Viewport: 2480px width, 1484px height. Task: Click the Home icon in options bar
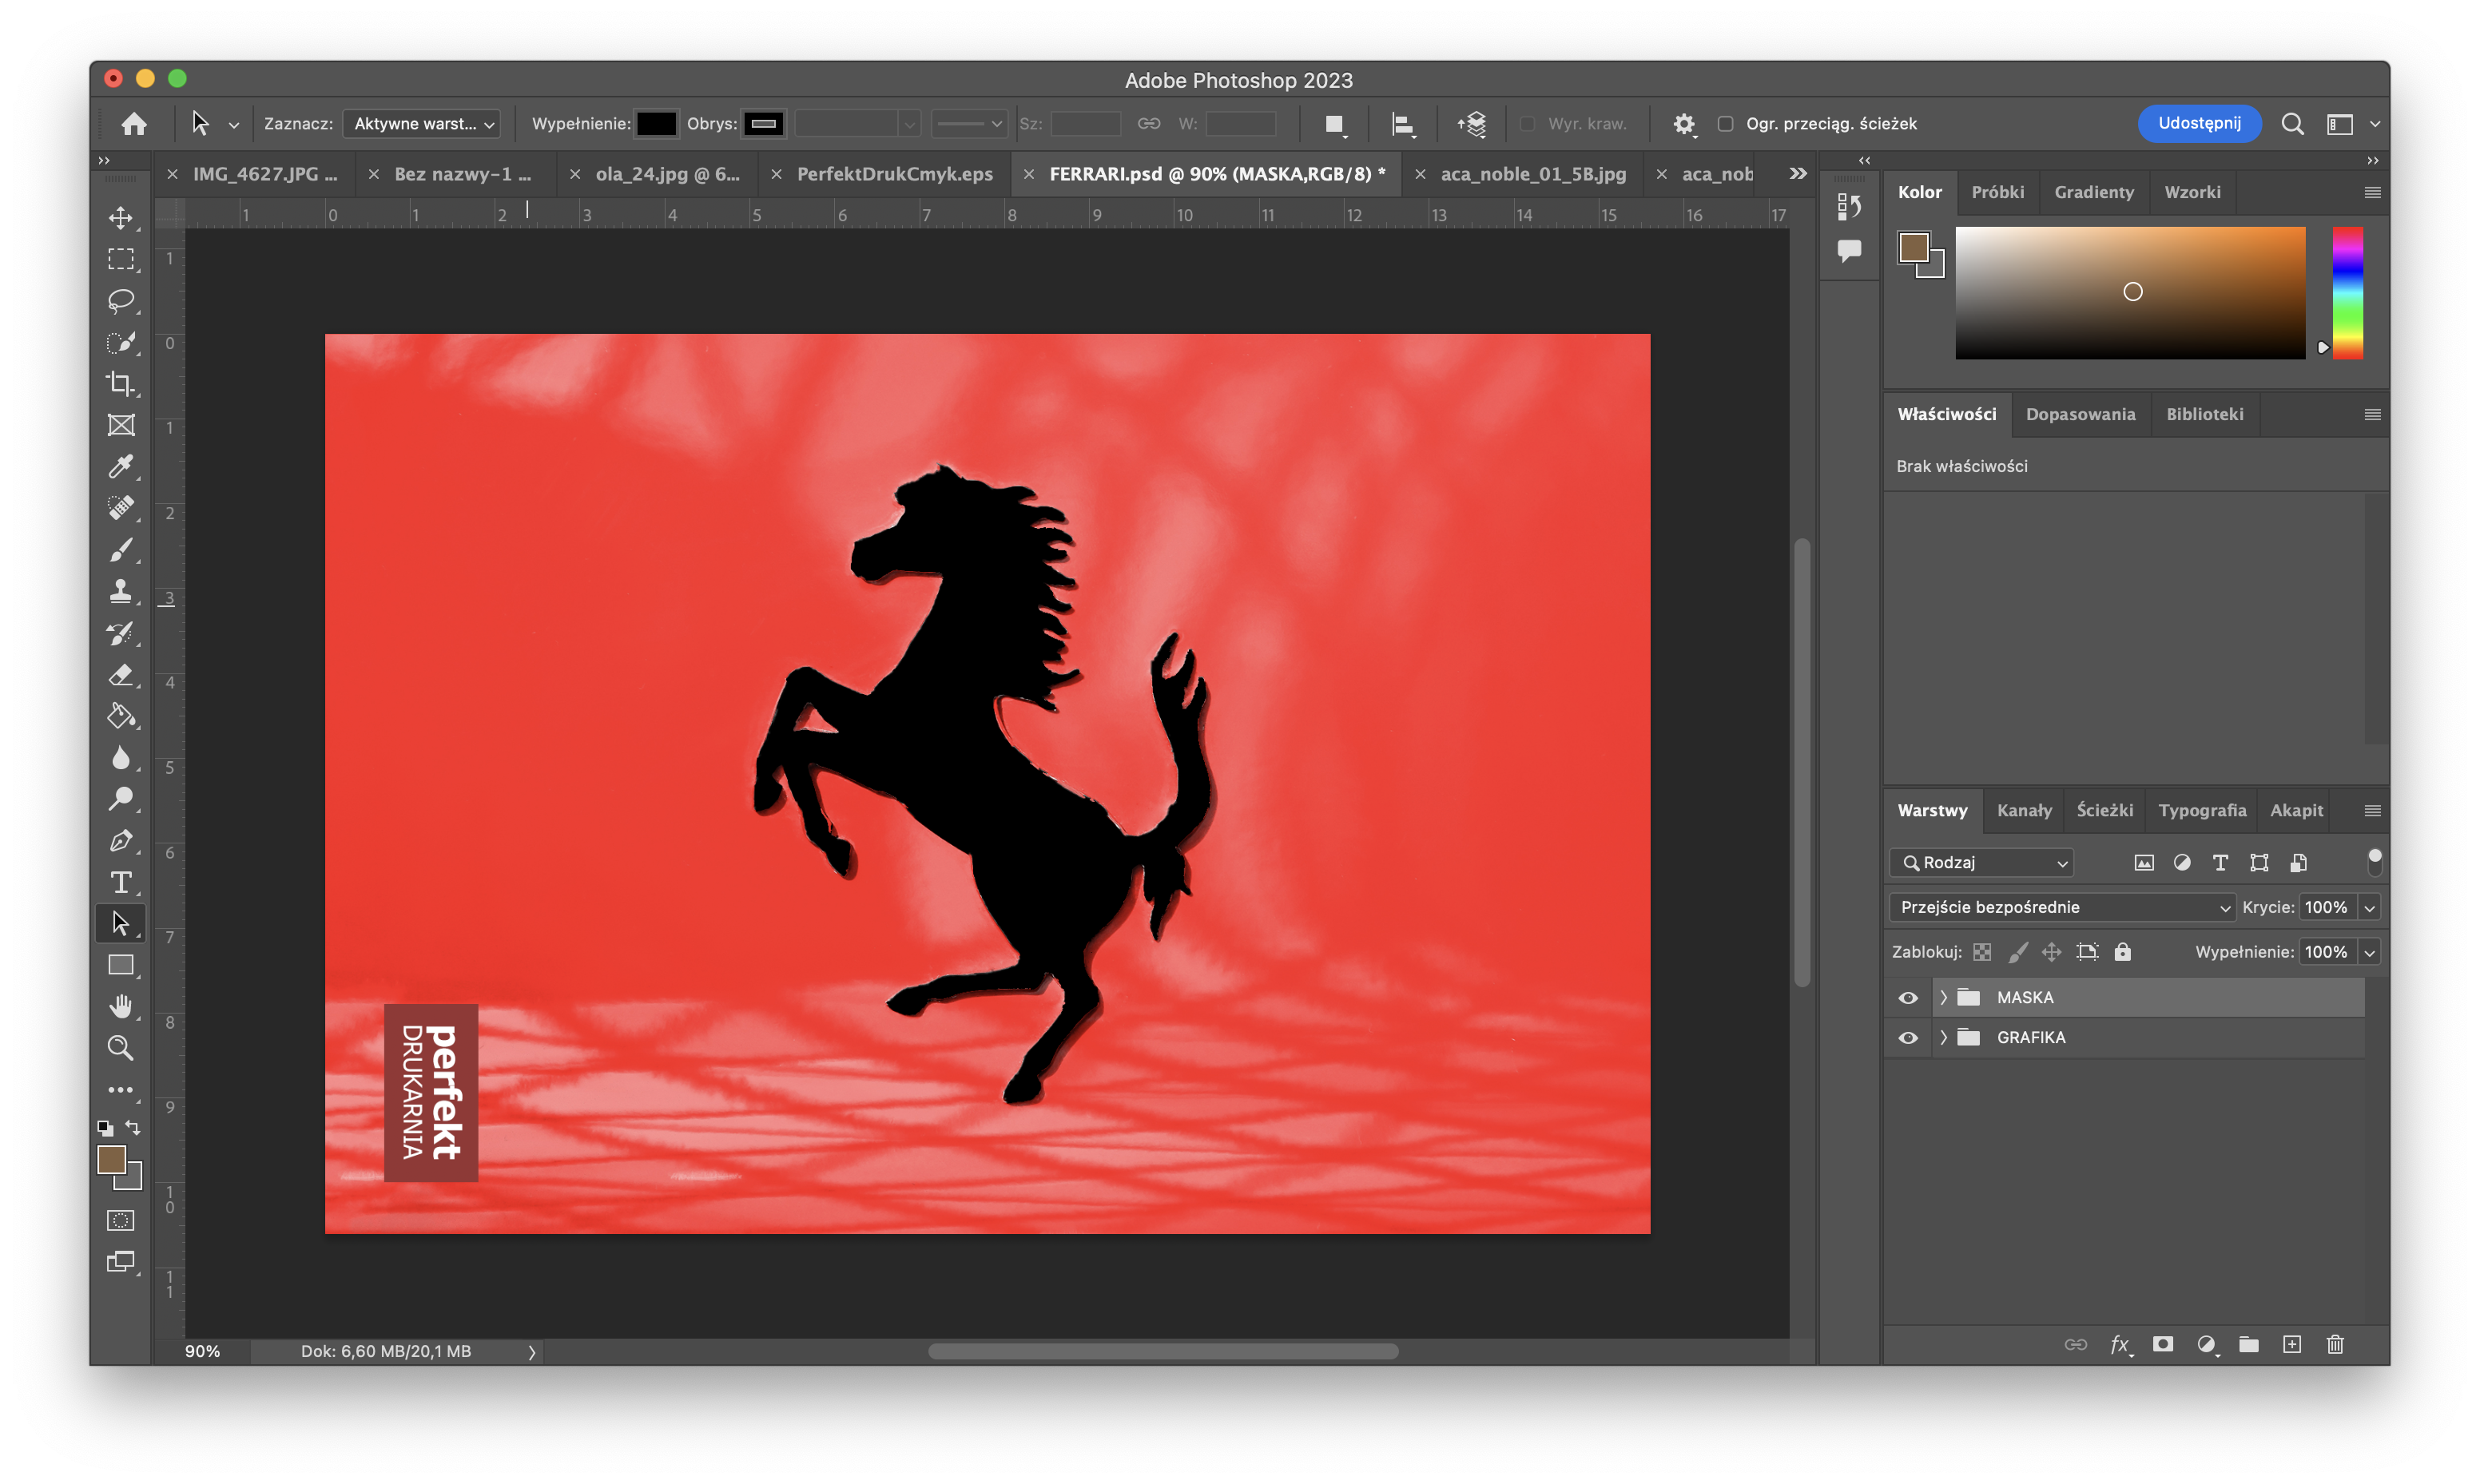coord(134,124)
